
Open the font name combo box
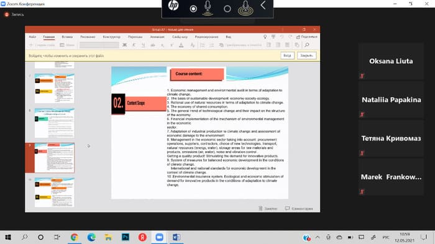coord(99,45)
